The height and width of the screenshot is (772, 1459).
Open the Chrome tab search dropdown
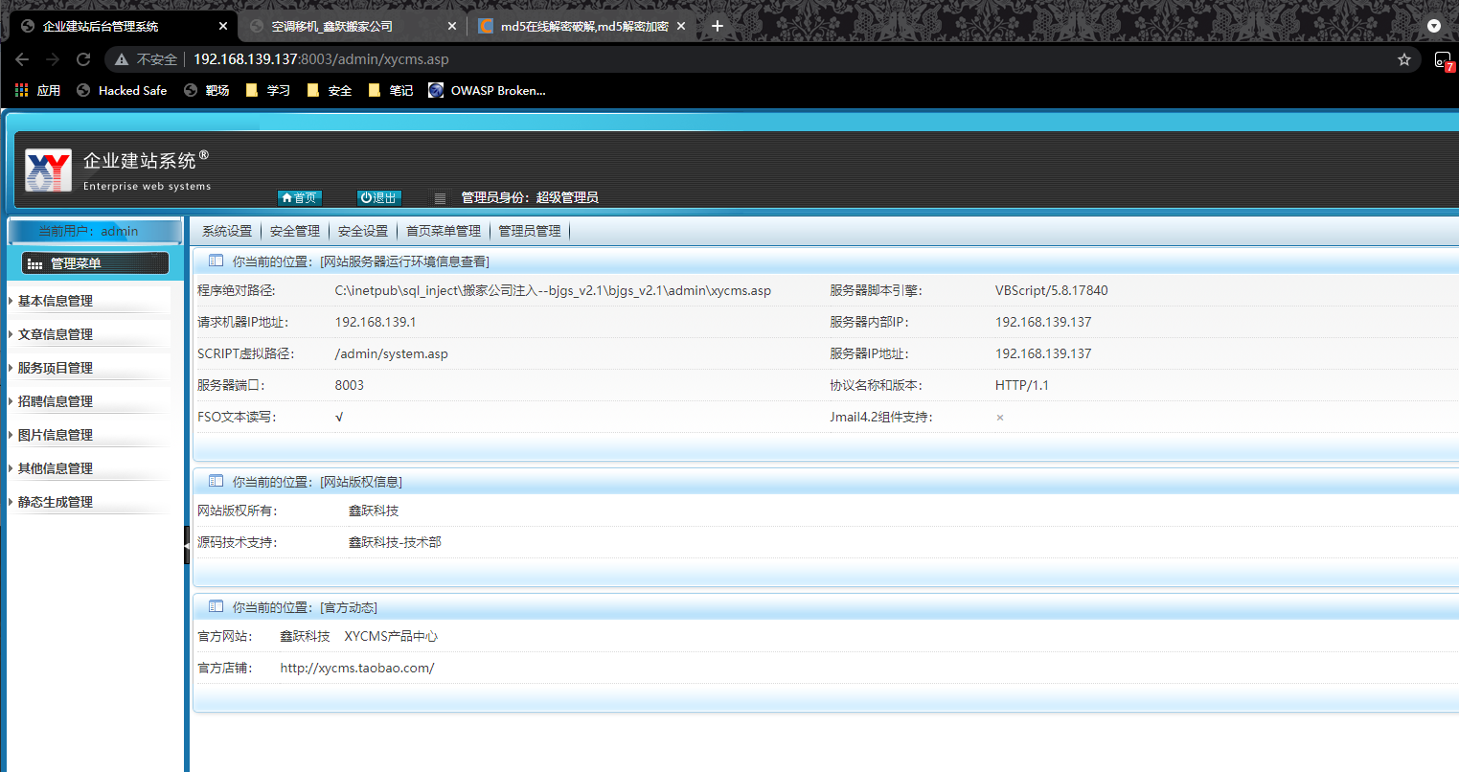(x=1434, y=26)
